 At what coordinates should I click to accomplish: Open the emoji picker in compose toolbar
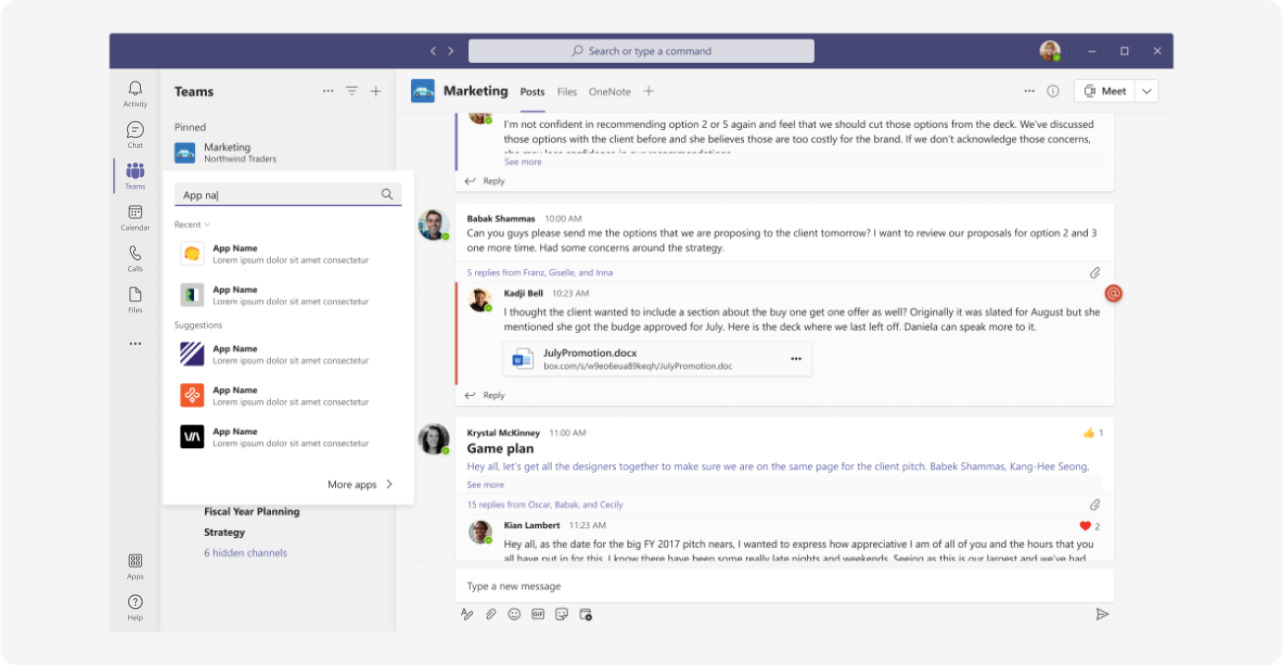coord(514,614)
